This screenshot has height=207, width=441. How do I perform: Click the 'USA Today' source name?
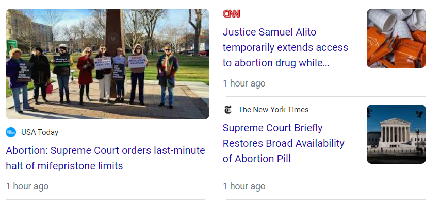tap(40, 132)
